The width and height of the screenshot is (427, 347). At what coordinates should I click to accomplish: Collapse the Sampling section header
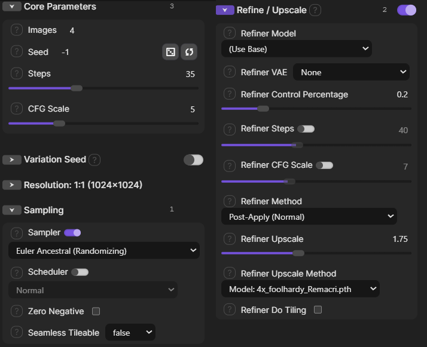(x=12, y=210)
